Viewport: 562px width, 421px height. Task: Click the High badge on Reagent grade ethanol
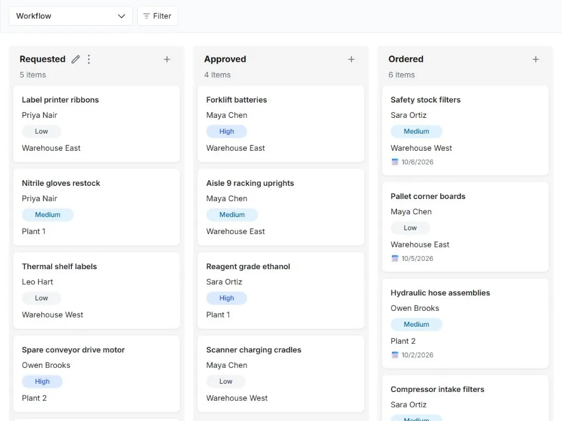(227, 298)
